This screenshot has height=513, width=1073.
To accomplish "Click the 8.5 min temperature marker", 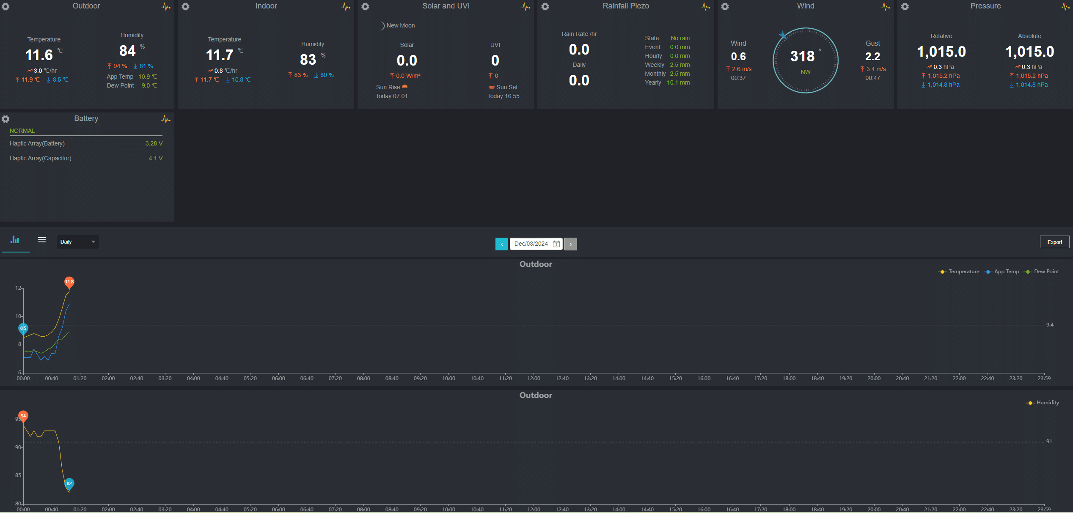I will point(23,329).
